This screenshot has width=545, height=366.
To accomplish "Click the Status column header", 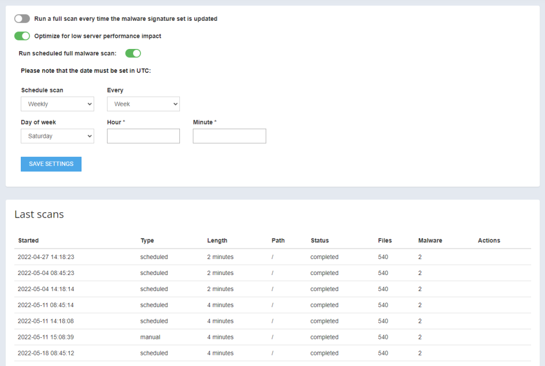I will tap(320, 240).
